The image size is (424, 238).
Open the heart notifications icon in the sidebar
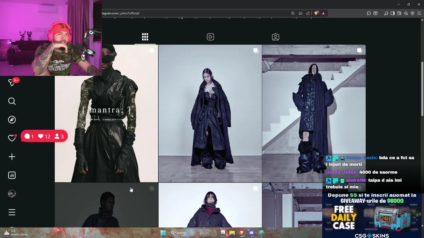(12, 138)
